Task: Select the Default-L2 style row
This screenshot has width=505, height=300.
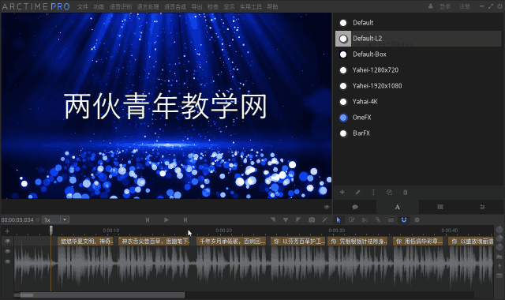Action: point(418,39)
